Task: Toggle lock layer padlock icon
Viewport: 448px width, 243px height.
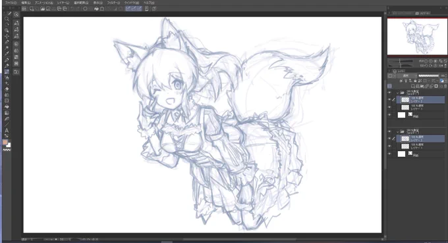Action: 415,81
